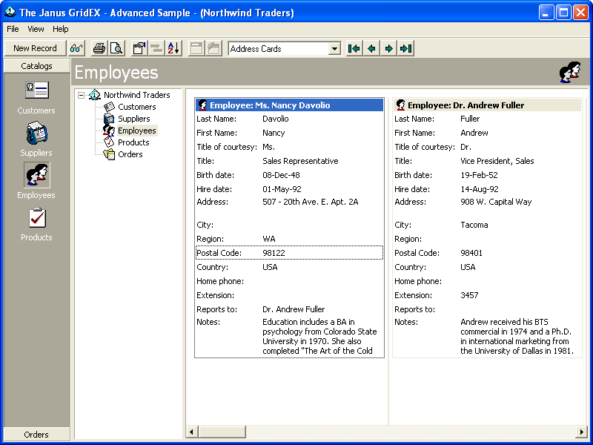Click the greyed-out grouping icon left of sort
The height and width of the screenshot is (445, 593).
coord(156,48)
